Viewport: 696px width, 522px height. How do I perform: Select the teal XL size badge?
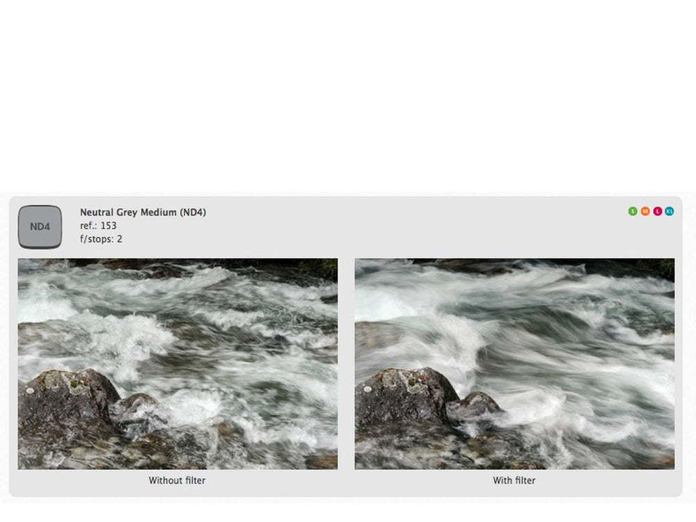tap(670, 211)
